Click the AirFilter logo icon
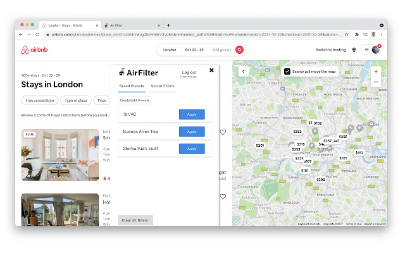This screenshot has width=405, height=253. [x=121, y=72]
